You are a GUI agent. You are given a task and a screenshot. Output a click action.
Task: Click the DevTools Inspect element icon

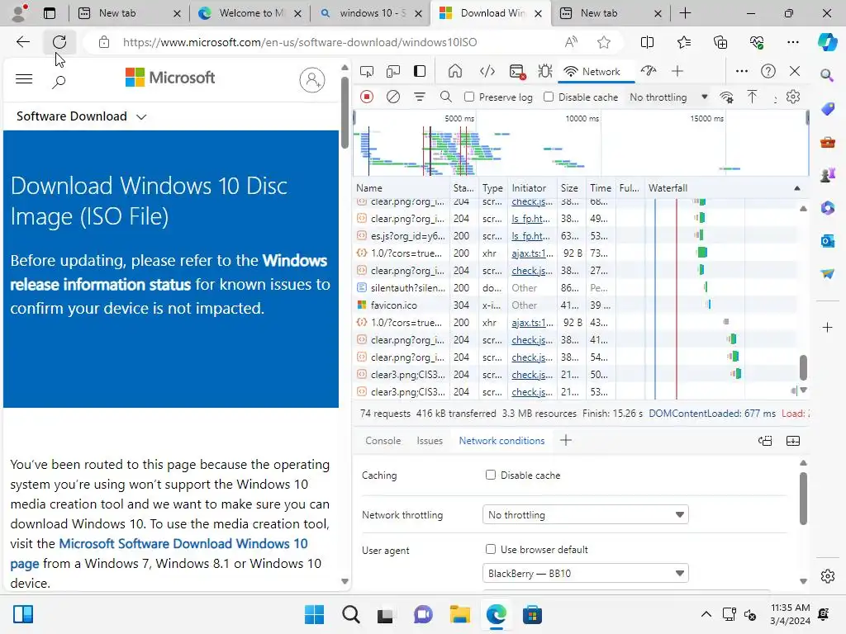point(367,71)
